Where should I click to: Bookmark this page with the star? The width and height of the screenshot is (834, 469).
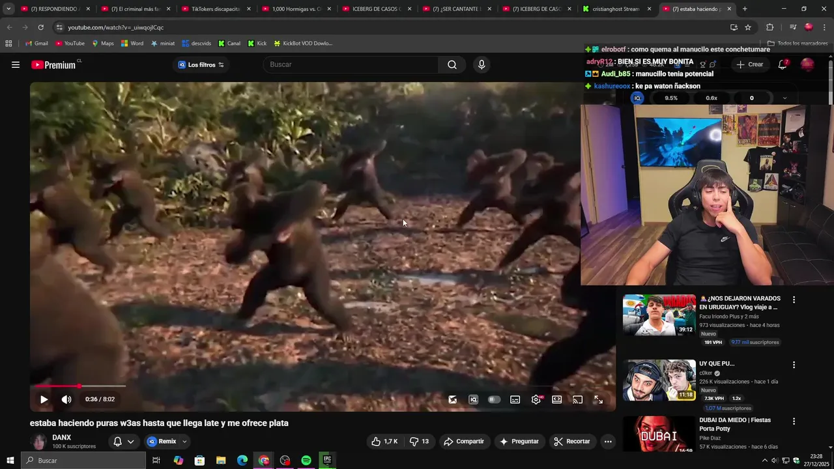[748, 27]
